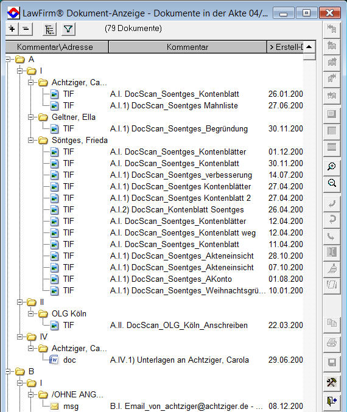This screenshot has height=412, width=347.
Task: Sort by Kommentar\Adresse column header
Action: (x=57, y=47)
